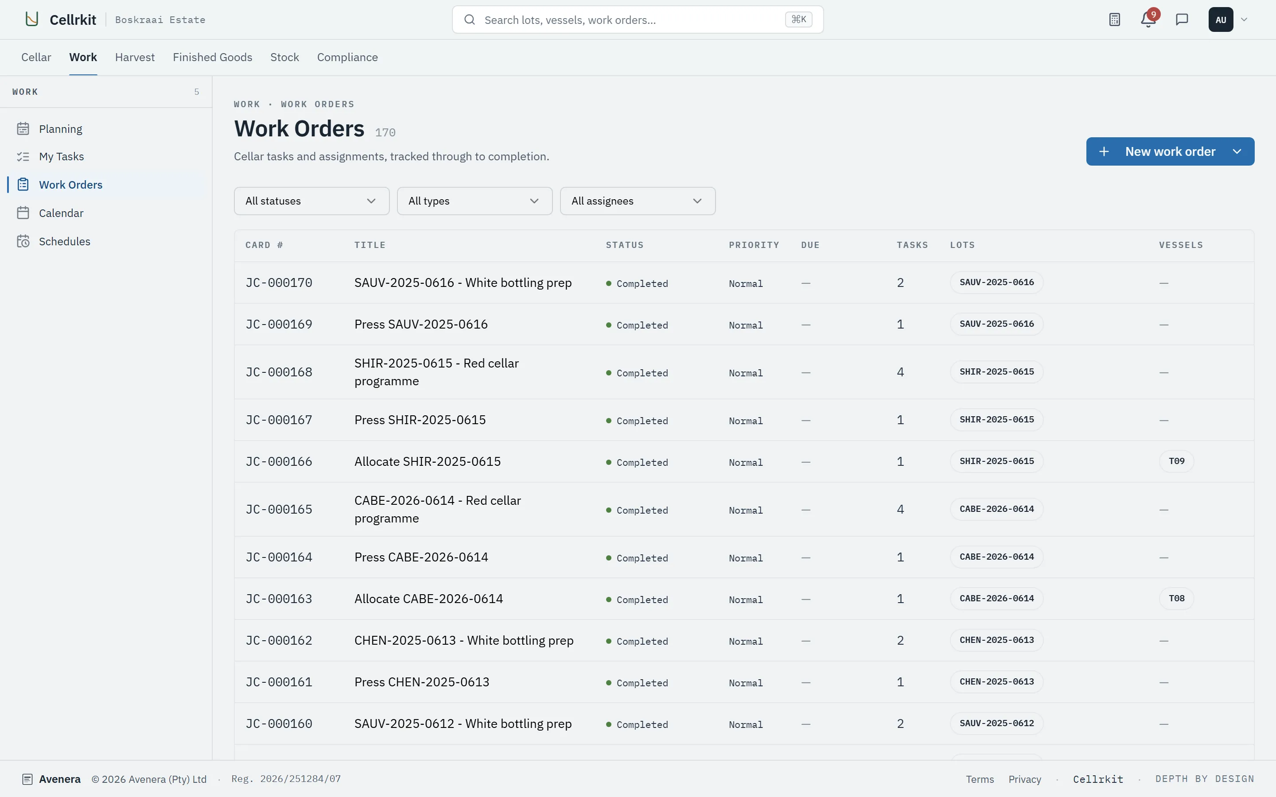Click lot chip in JC-000165 row
Image resolution: width=1276 pixels, height=797 pixels.
click(996, 509)
